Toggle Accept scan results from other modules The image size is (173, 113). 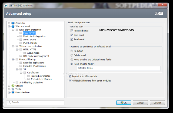[70, 80]
